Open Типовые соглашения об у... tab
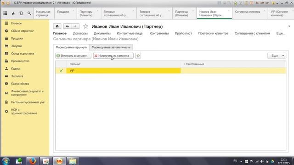The image size is (294, 165). point(119,13)
